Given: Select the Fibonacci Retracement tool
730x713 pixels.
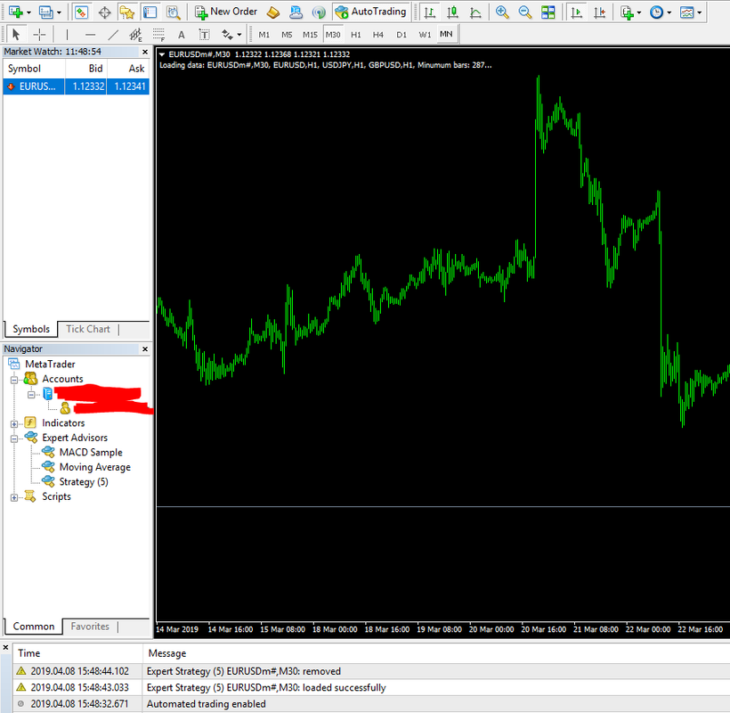Looking at the screenshot, I should click(x=158, y=35).
